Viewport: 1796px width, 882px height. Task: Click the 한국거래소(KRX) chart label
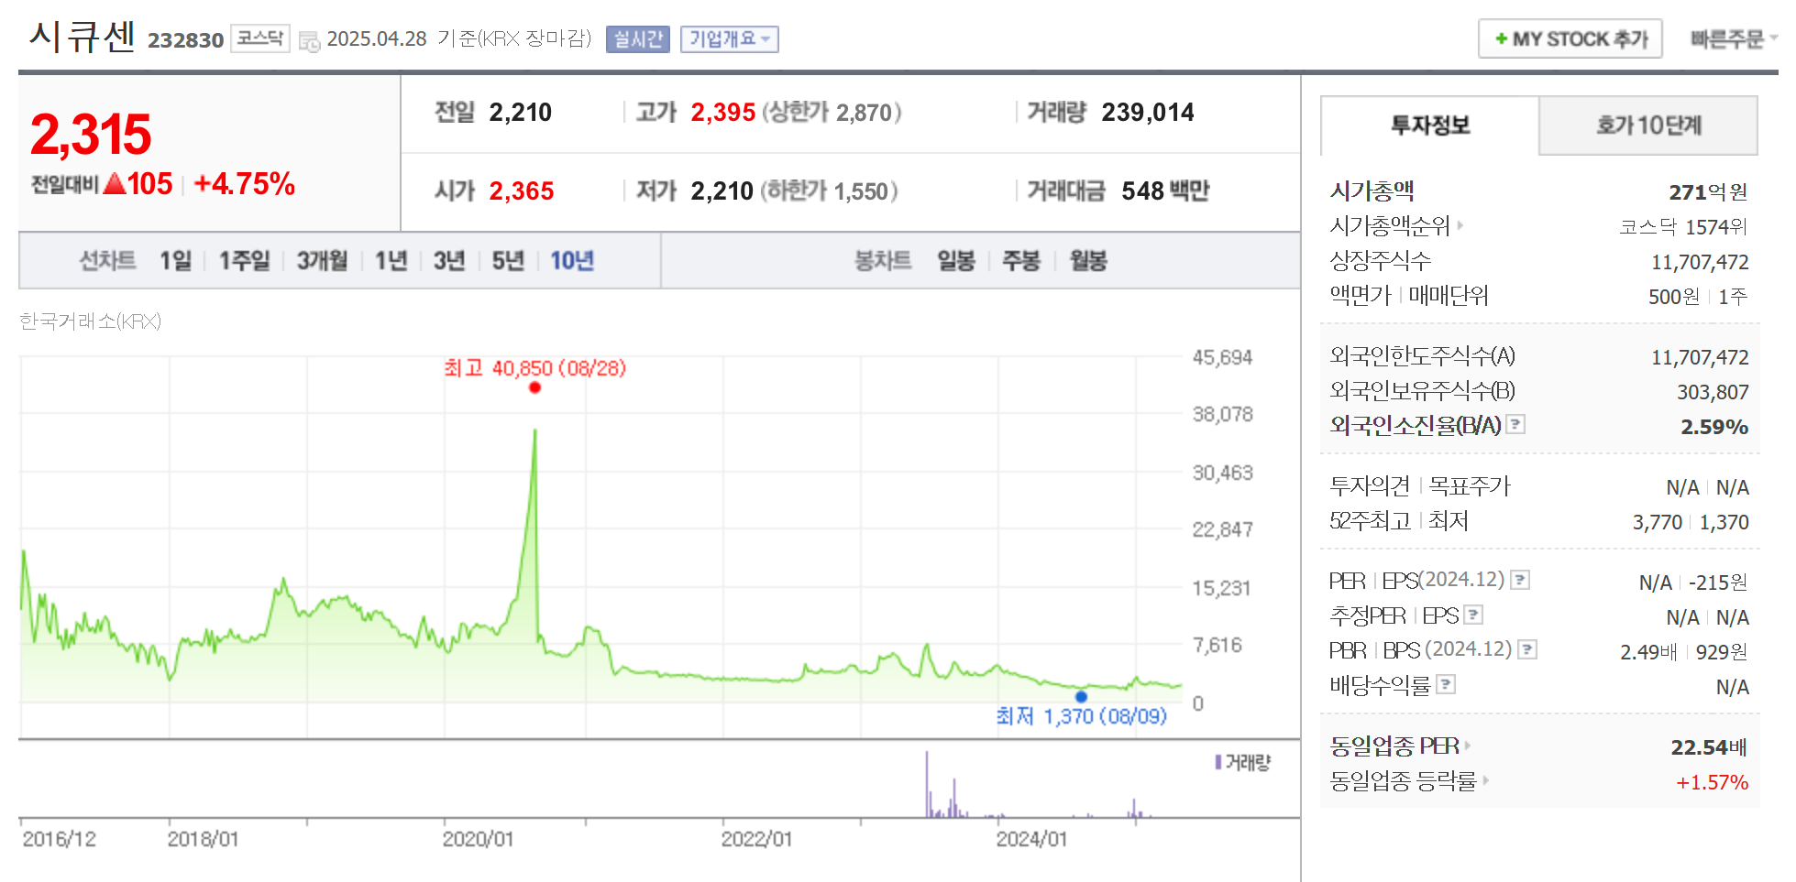click(90, 321)
